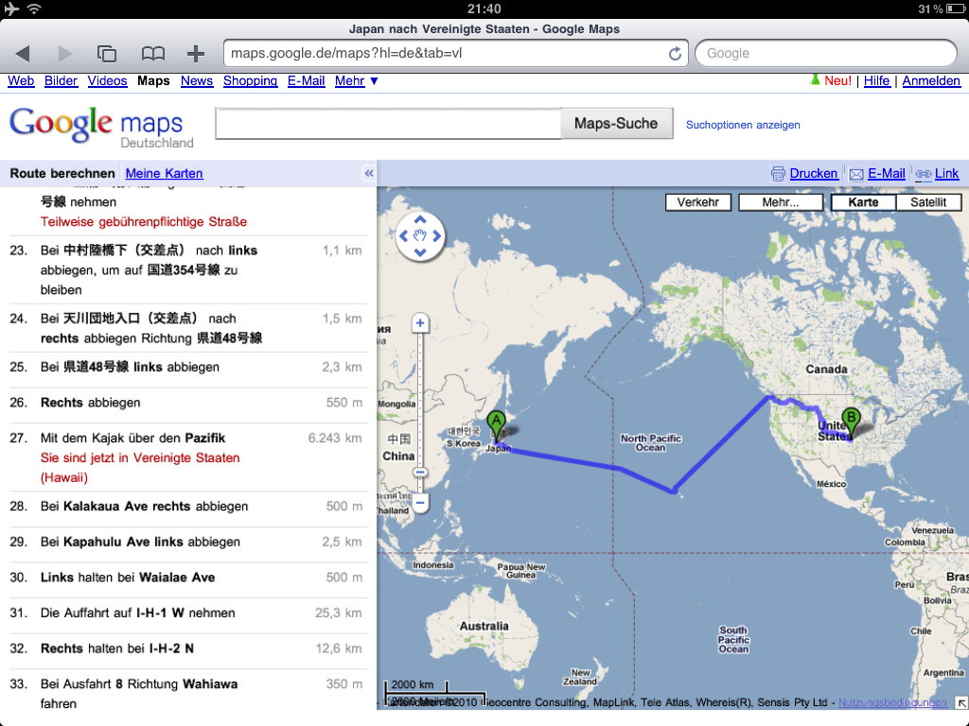Viewport: 969px width, 726px height.
Task: Open the Web tab in Google bar
Action: [x=21, y=81]
